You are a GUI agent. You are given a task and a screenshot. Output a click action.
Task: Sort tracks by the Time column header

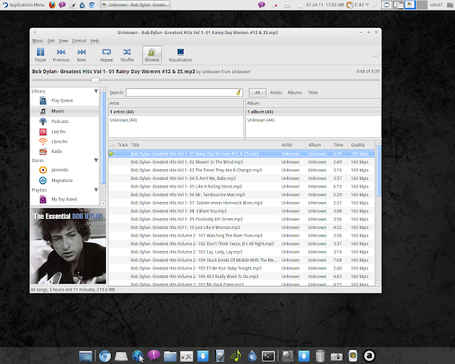[x=340, y=145]
